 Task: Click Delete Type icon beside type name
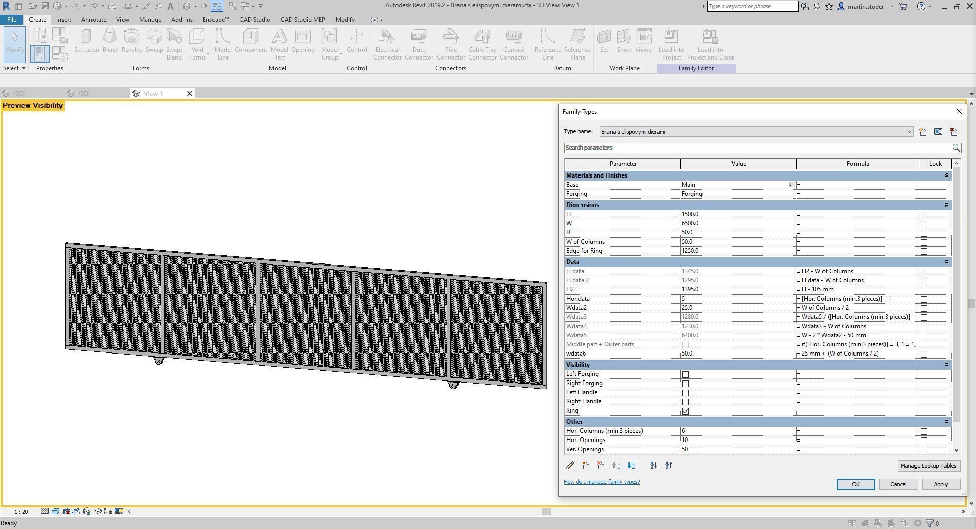click(954, 132)
